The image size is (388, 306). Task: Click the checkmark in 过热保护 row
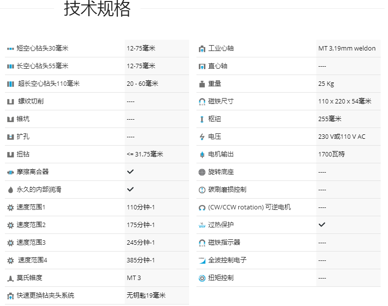pos(322,225)
